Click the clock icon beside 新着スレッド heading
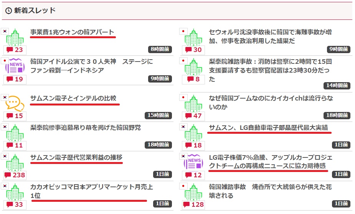 (9, 11)
